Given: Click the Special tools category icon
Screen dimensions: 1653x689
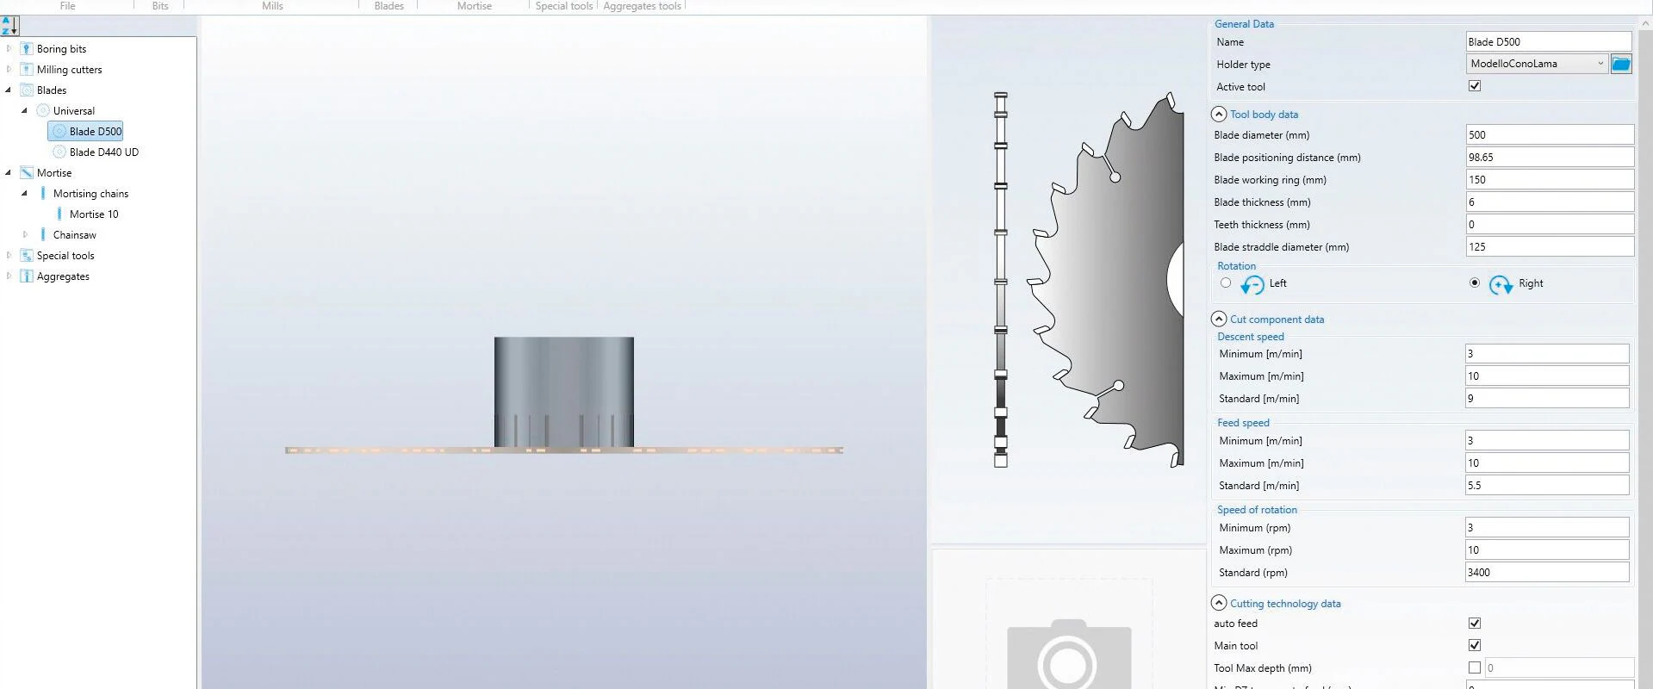Looking at the screenshot, I should [x=27, y=256].
